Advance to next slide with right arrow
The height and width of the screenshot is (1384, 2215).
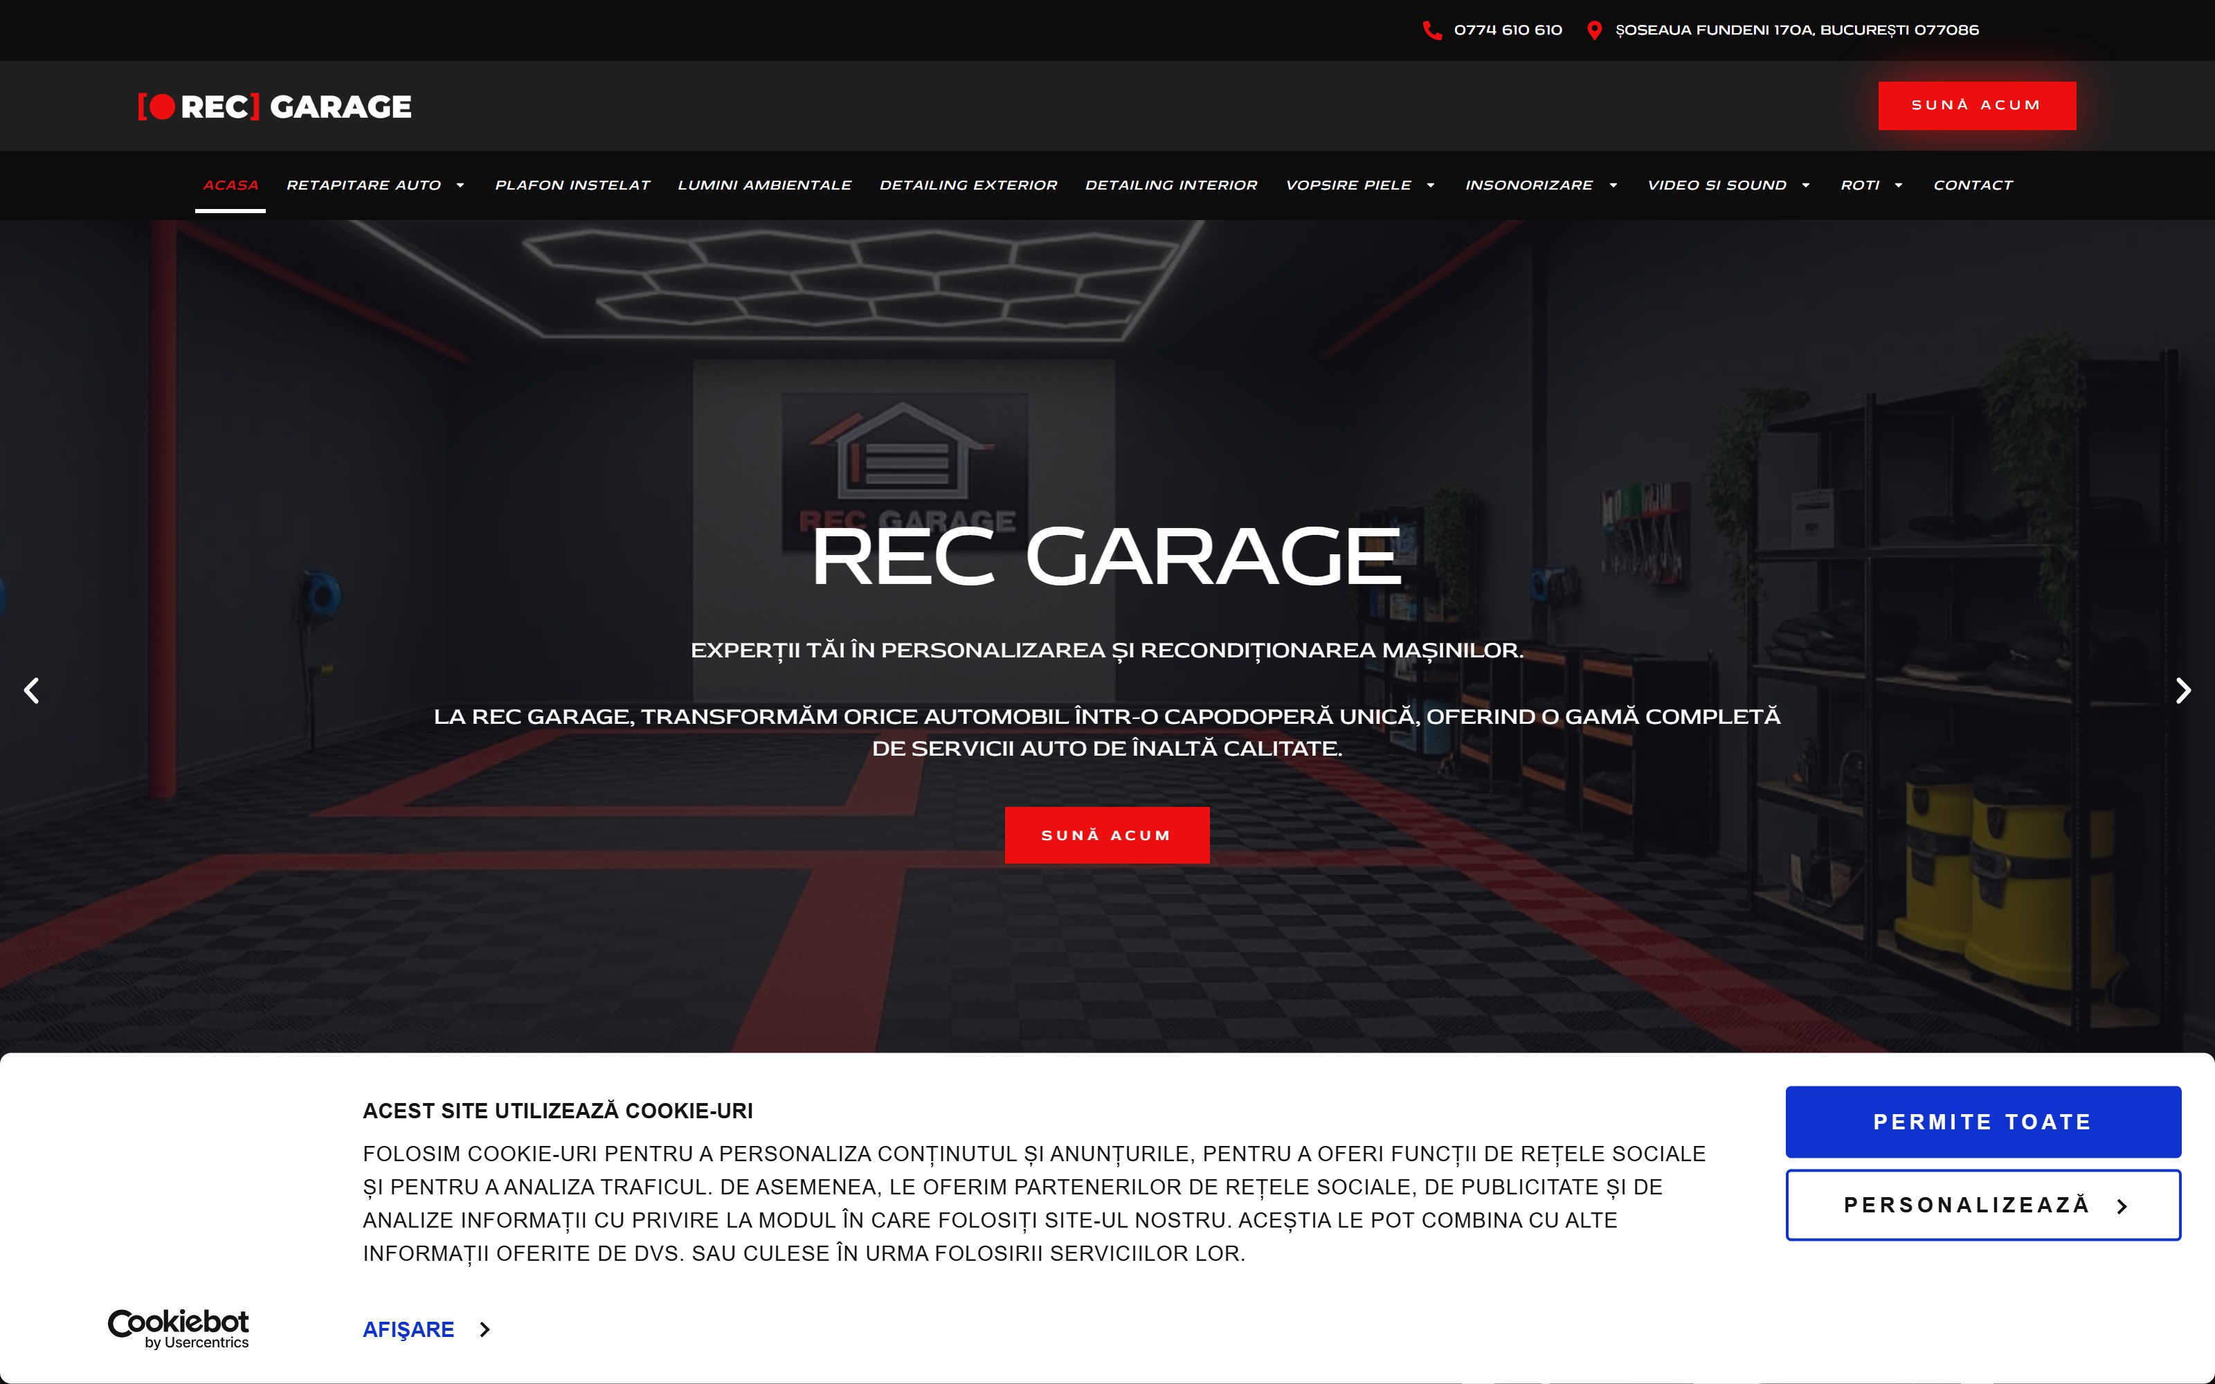pos(2183,690)
